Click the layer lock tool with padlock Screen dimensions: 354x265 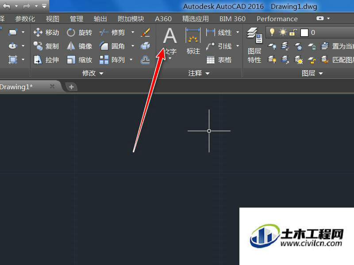312,47
